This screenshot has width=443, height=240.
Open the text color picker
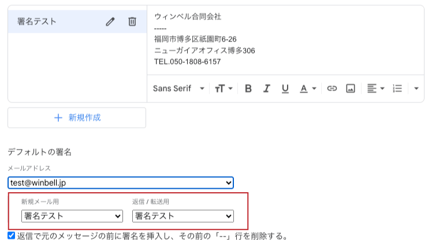click(308, 89)
